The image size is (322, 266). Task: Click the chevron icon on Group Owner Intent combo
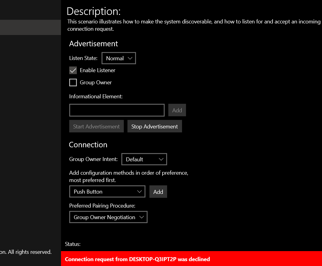coord(162,159)
